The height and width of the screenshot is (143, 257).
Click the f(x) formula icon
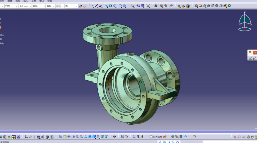(26, 137)
